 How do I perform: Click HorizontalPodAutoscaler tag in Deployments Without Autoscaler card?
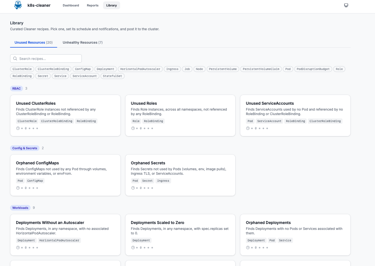coord(59,241)
